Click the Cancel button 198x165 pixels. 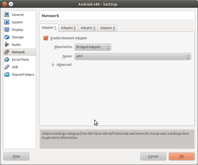[x=153, y=156]
